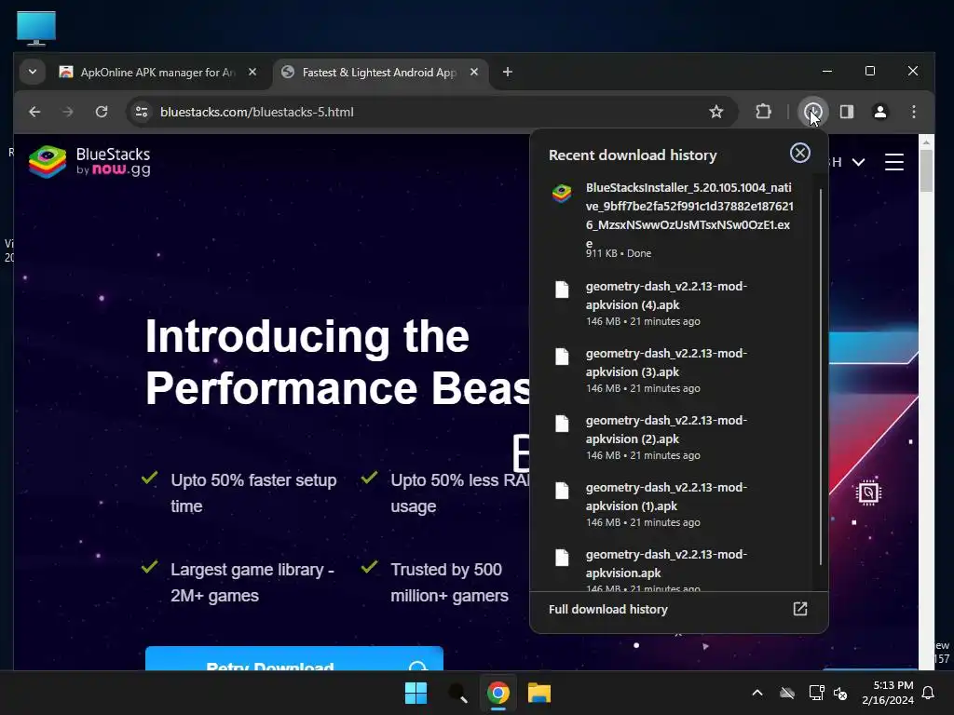Open This PC desktop icon
954x715 pixels.
click(x=36, y=28)
